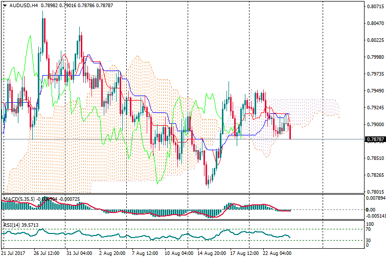Click the MACD 0.007894 scale value

(x=375, y=198)
